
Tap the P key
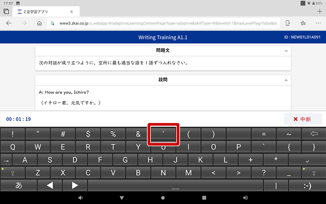pyautogui.click(x=239, y=147)
